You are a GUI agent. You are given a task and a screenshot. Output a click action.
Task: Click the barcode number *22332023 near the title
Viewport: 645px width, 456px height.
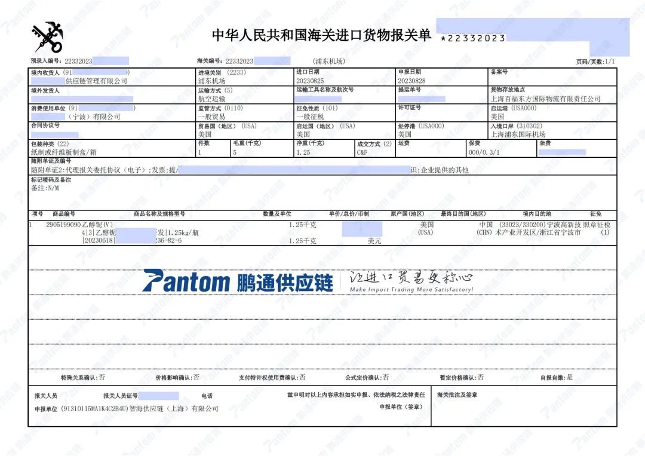[472, 38]
